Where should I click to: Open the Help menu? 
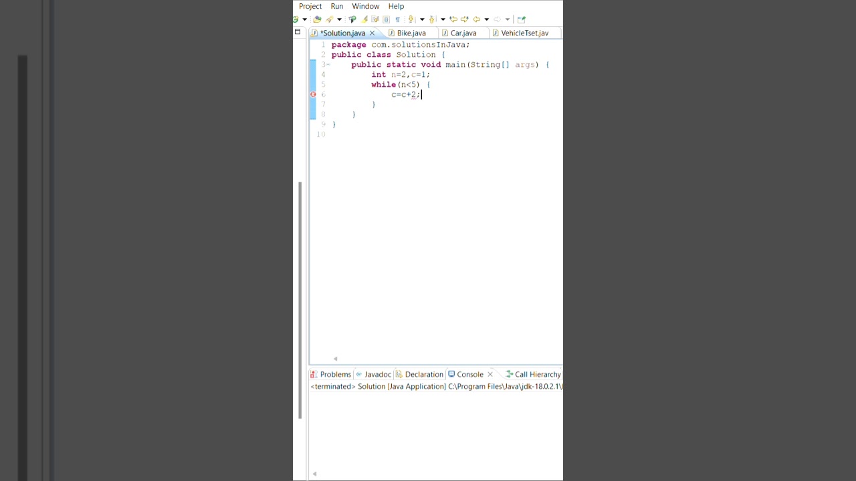[x=396, y=6]
